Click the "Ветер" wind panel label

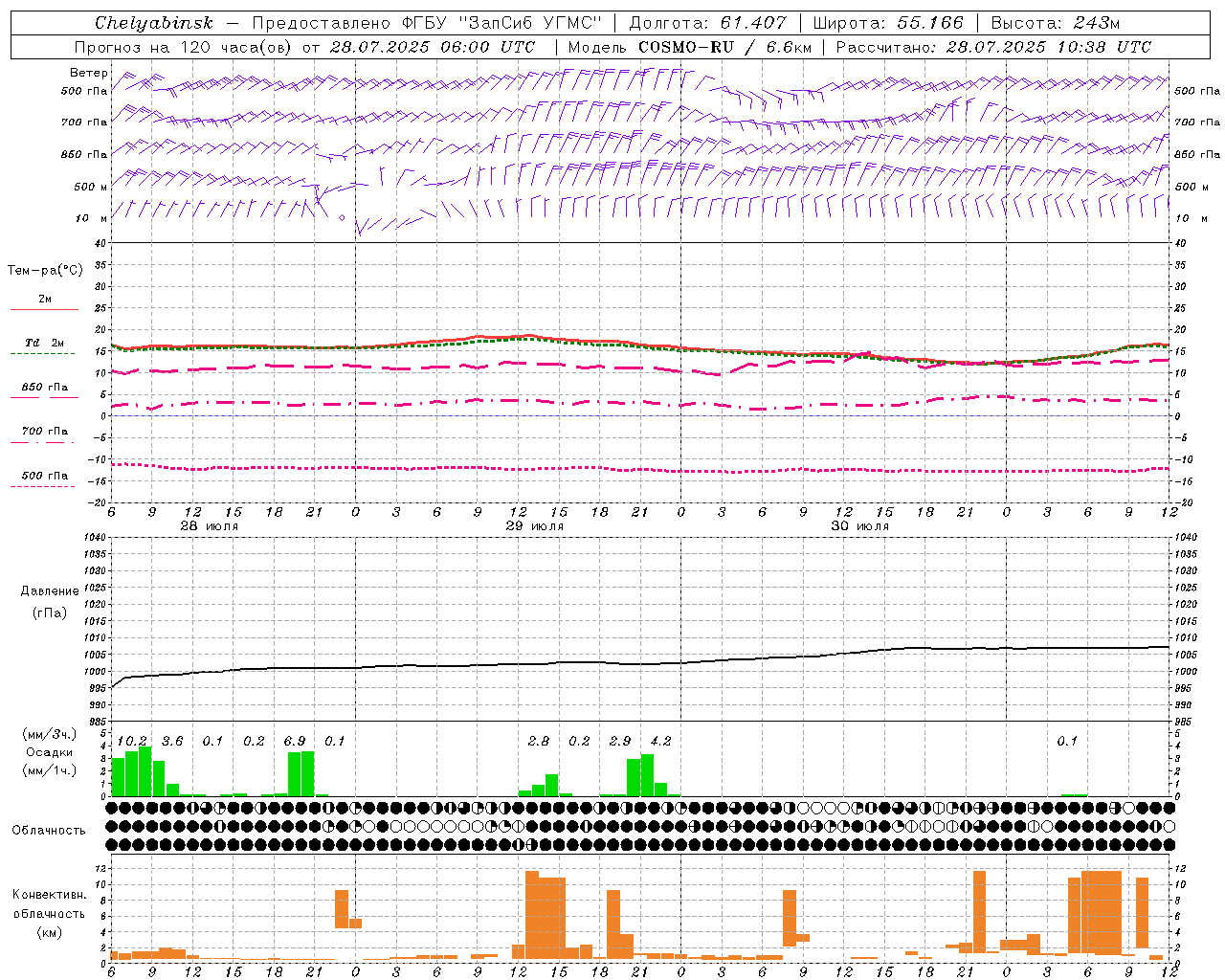89,73
